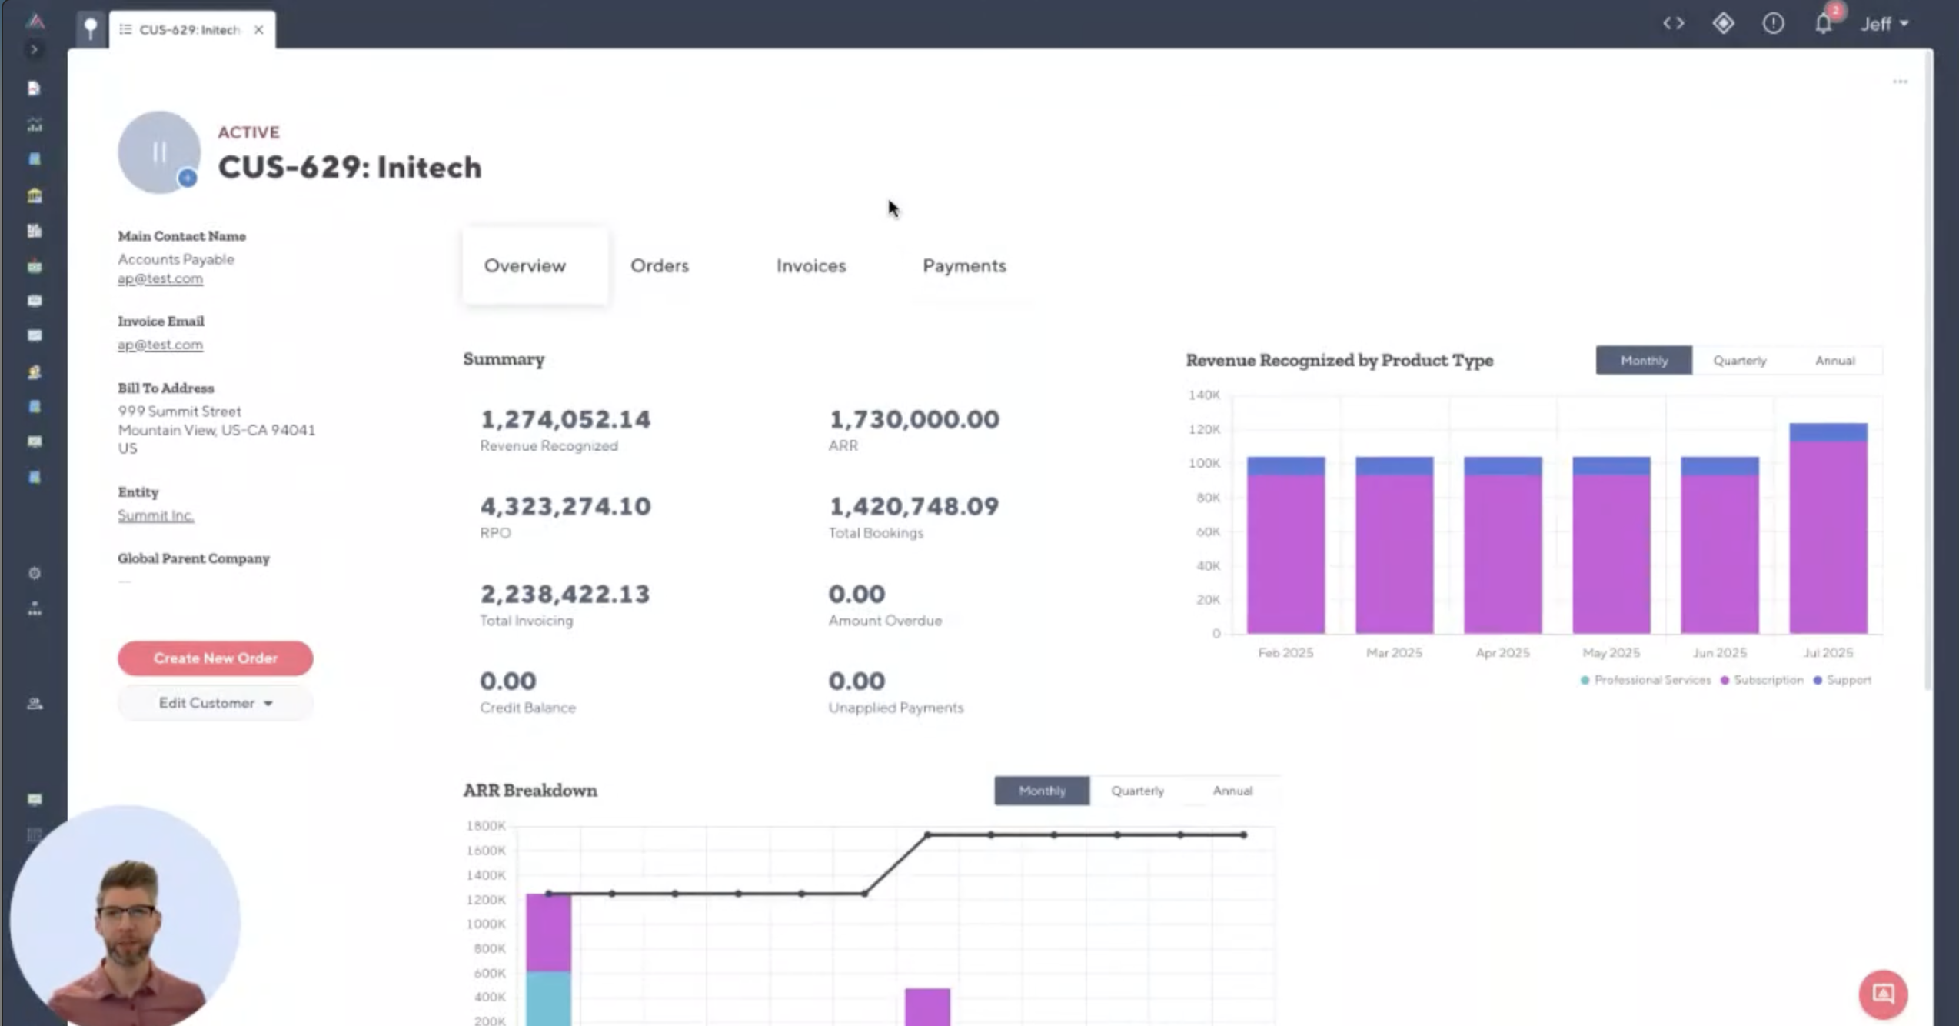Open the gear settings sidebar icon
1959x1026 pixels.
click(34, 573)
